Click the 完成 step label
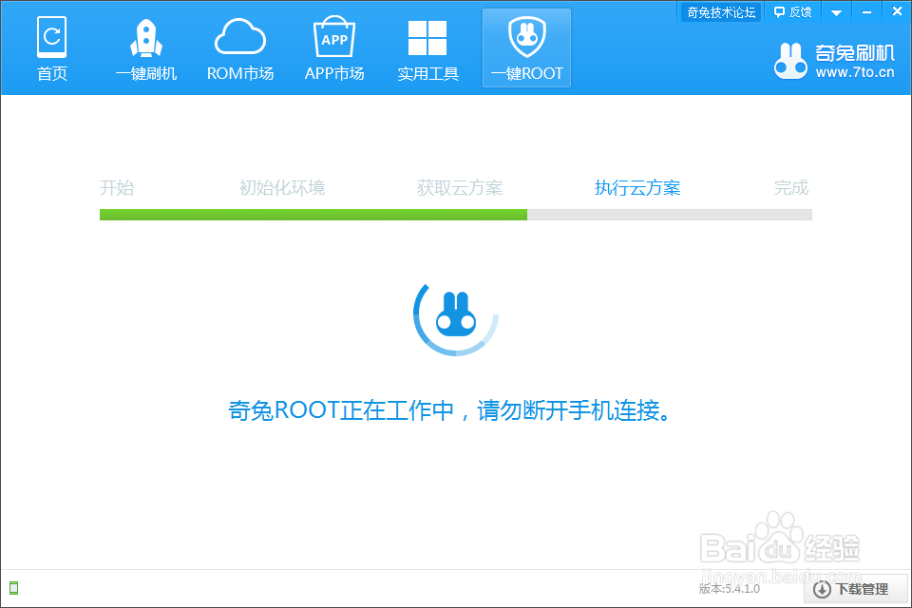 pyautogui.click(x=791, y=188)
